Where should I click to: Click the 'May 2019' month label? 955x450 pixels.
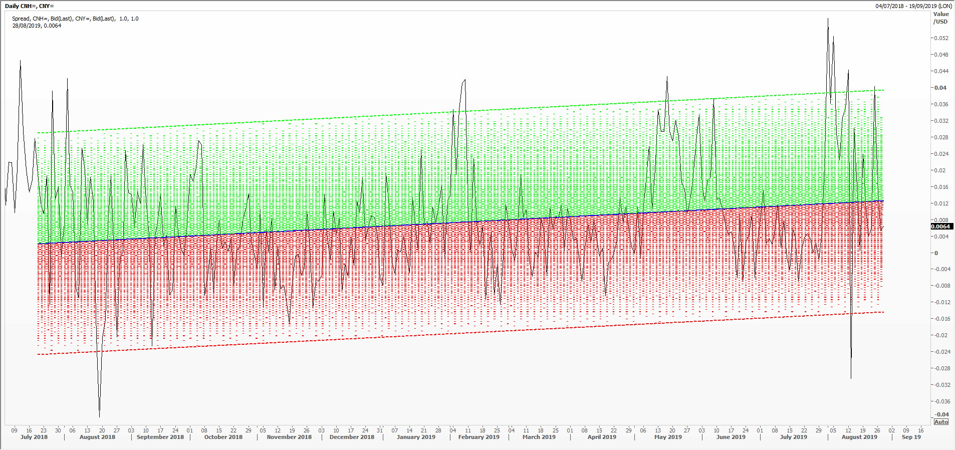[x=668, y=437]
